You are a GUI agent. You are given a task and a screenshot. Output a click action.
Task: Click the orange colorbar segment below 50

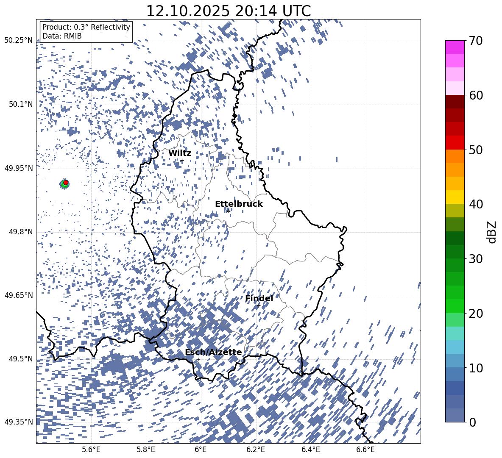tap(455, 156)
